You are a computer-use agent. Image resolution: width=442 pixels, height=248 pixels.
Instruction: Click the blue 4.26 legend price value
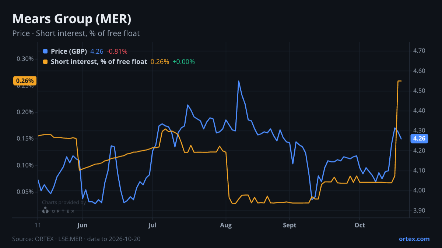click(97, 51)
